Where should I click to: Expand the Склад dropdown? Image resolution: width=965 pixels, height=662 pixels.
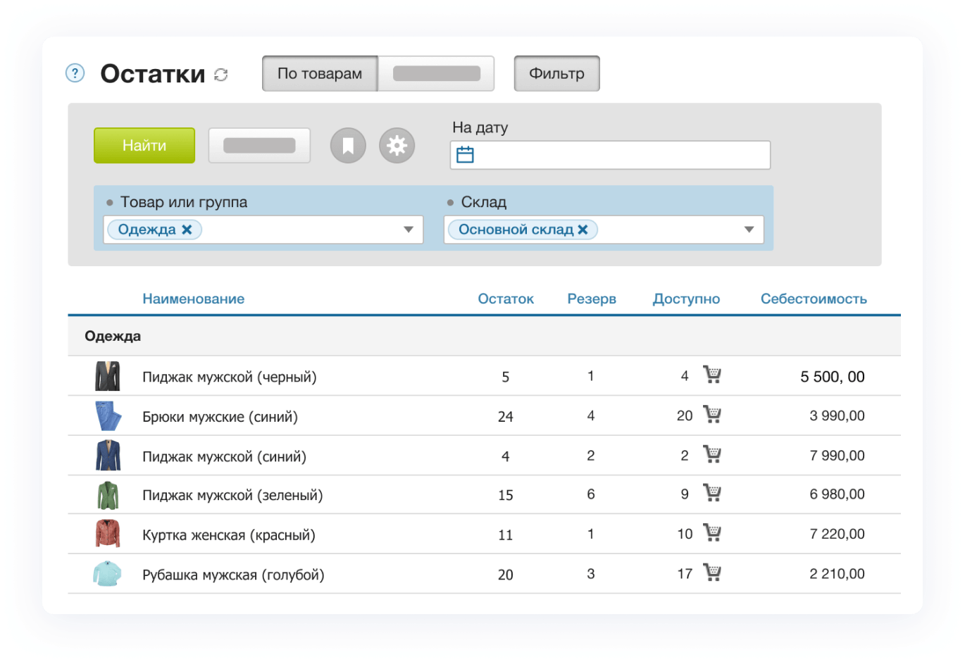749,230
